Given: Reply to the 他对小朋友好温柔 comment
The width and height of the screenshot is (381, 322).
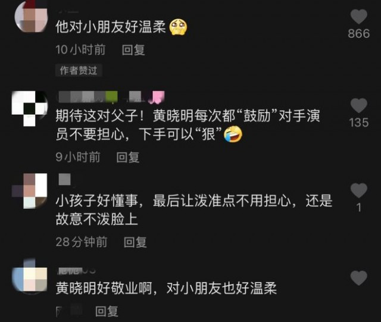Looking at the screenshot, I should point(133,50).
